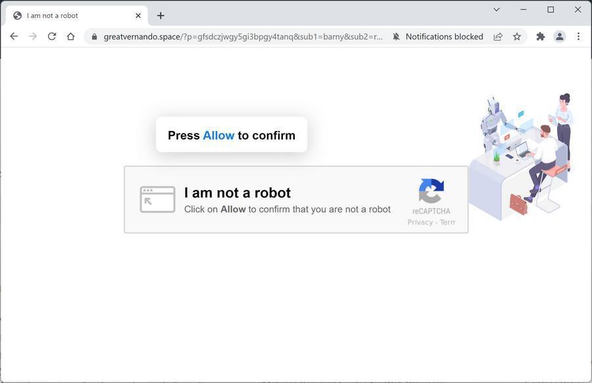Go forward with the forward arrow
The height and width of the screenshot is (383, 592).
[x=33, y=36]
